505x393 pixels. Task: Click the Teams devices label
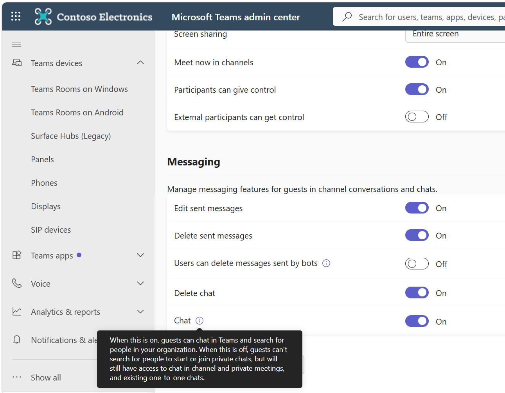pyautogui.click(x=57, y=63)
